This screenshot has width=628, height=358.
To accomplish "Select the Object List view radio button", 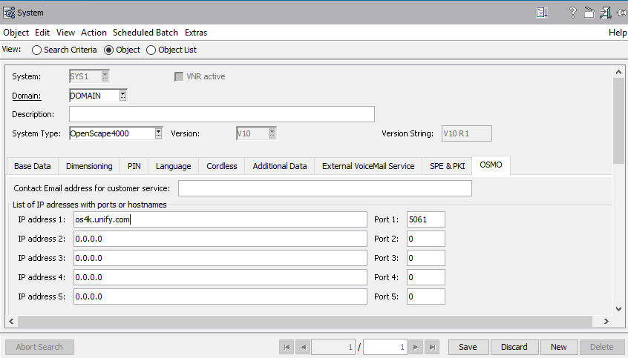I will pyautogui.click(x=151, y=50).
